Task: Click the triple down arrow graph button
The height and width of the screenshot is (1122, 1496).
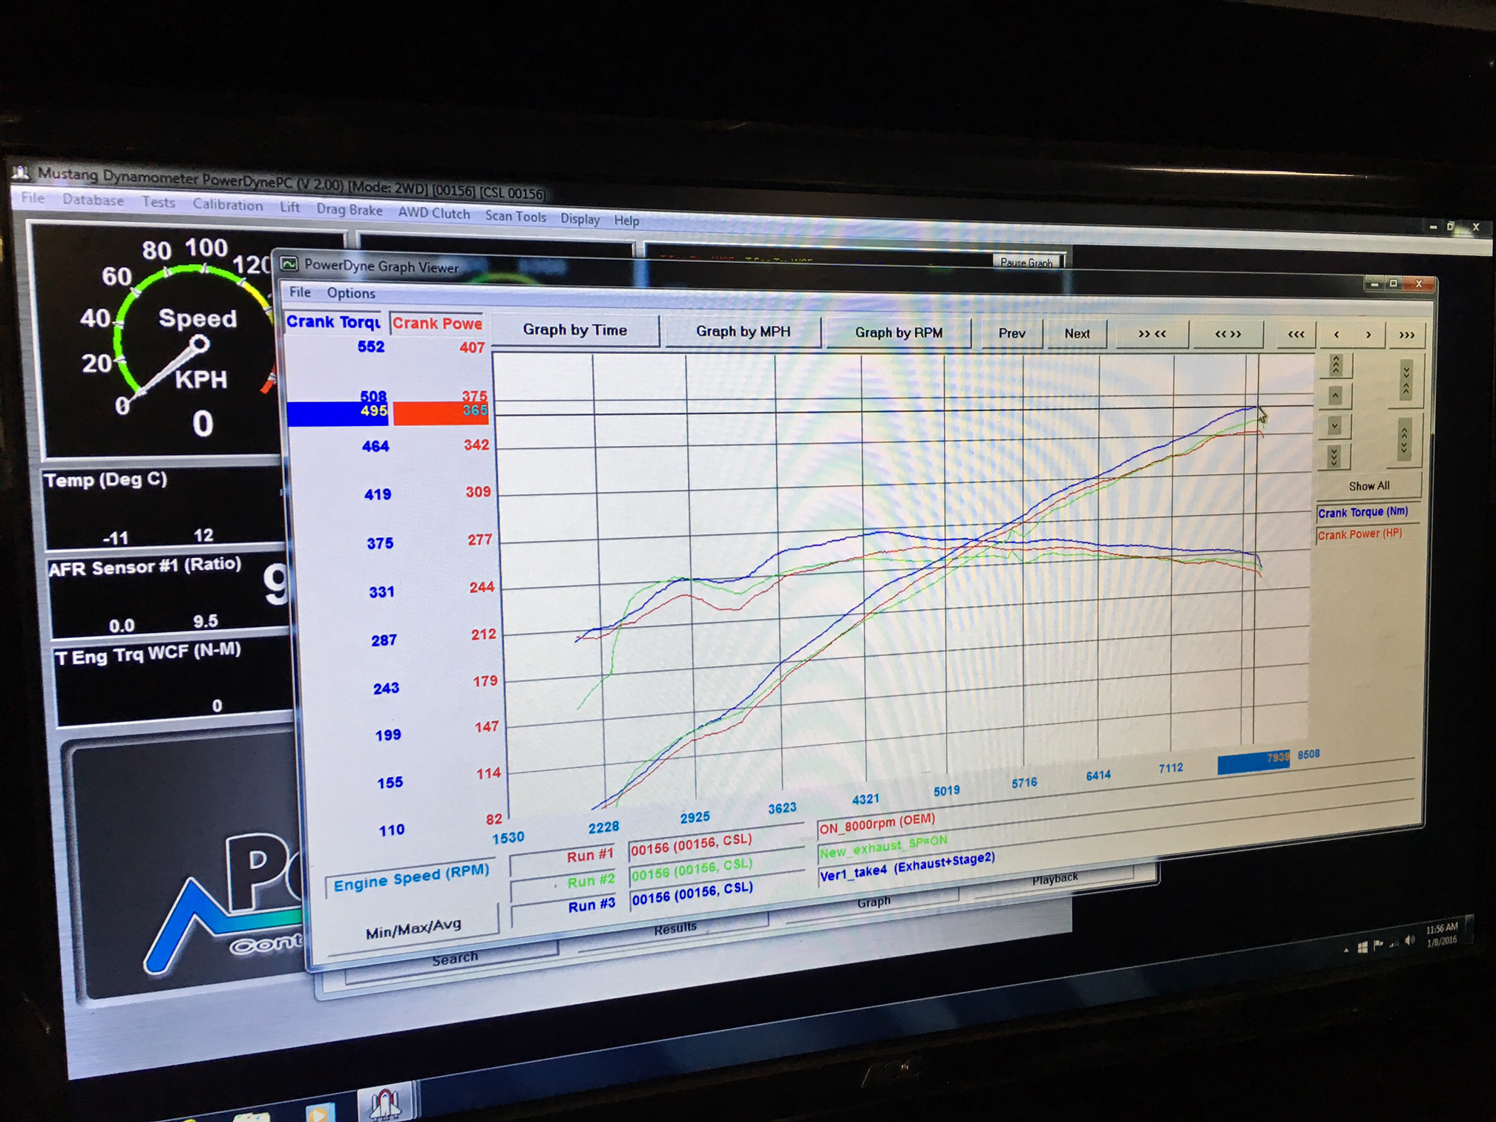Action: click(x=1333, y=456)
